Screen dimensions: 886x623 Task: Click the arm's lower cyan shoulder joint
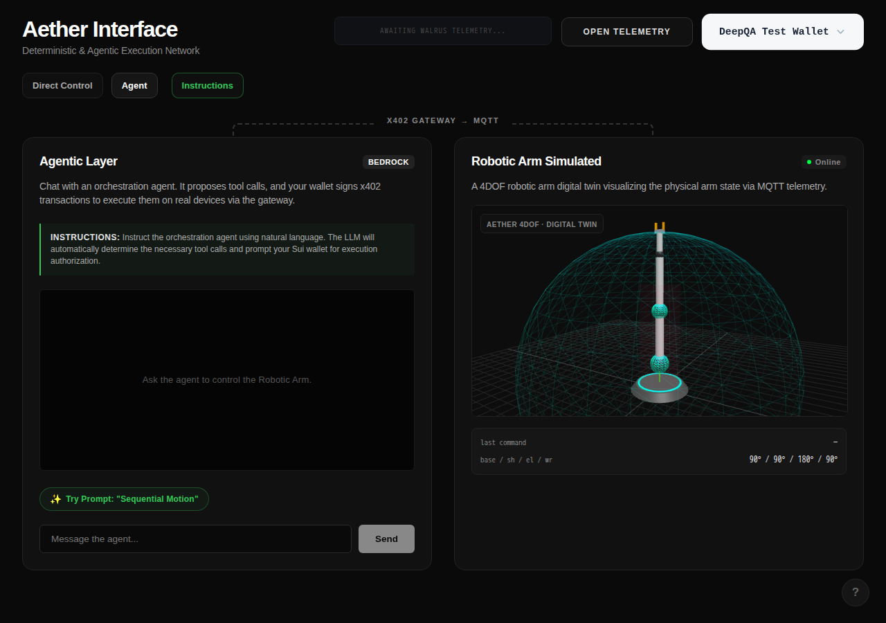pyautogui.click(x=660, y=363)
